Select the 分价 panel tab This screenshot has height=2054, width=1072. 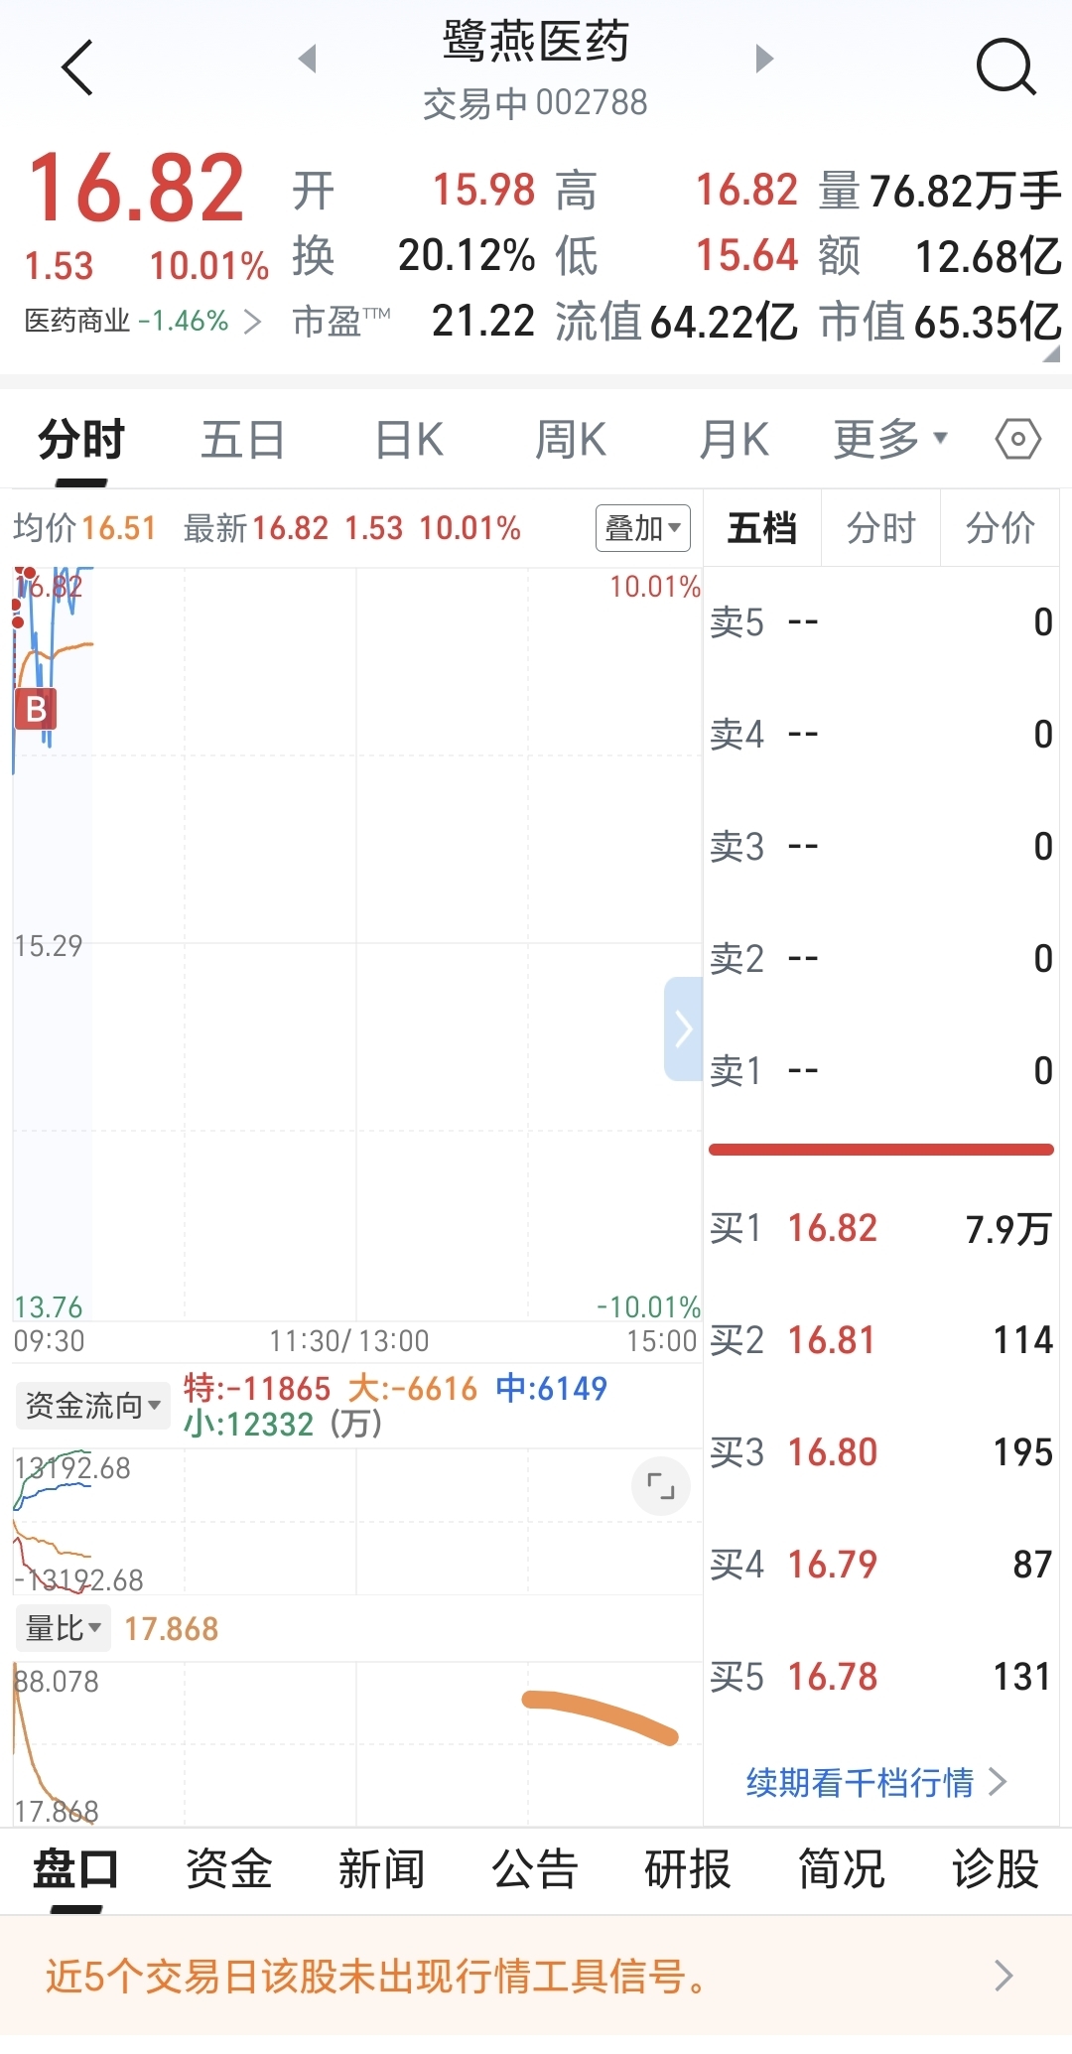[x=1000, y=528]
